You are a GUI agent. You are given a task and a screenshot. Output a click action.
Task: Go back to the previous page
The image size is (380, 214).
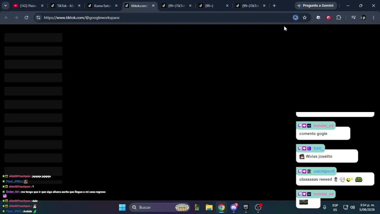click(7, 18)
